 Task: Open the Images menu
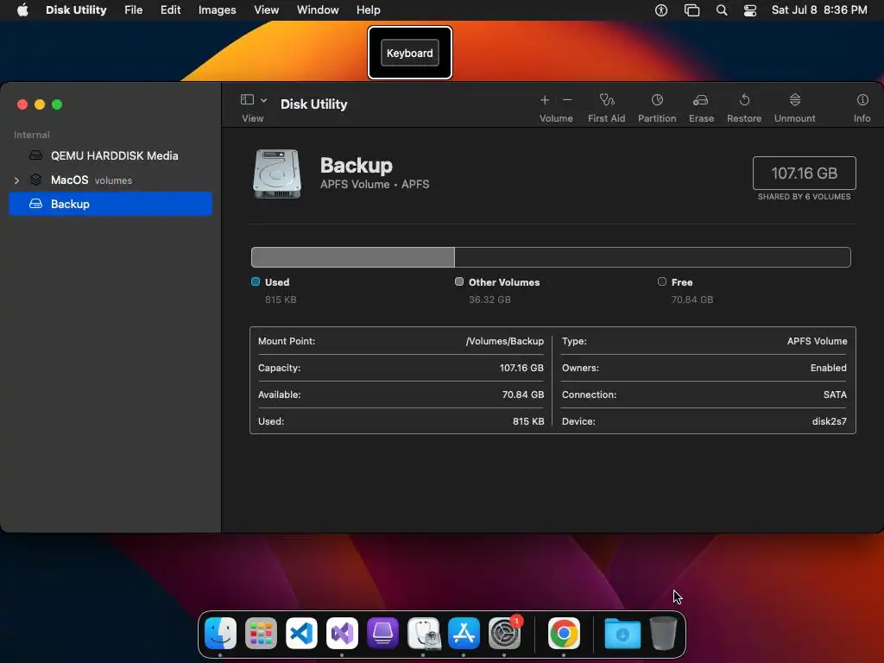pyautogui.click(x=217, y=10)
